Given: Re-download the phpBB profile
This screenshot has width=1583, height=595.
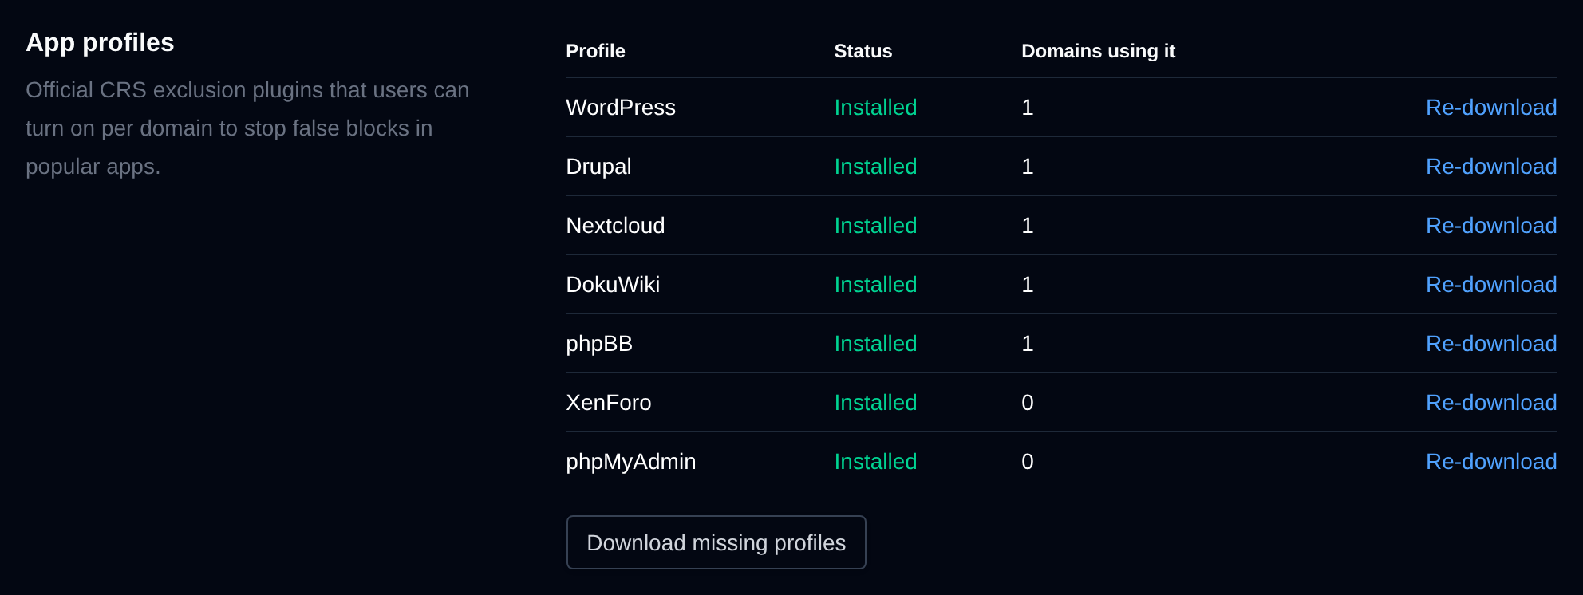Looking at the screenshot, I should click(1491, 344).
